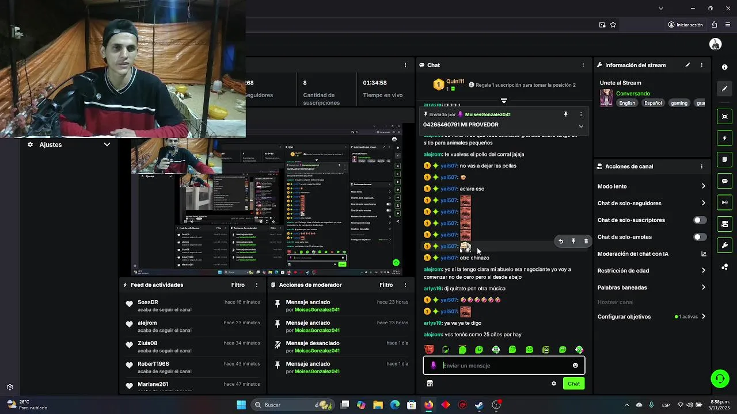Open Acciones de moderador three-dot menu

coord(405,285)
